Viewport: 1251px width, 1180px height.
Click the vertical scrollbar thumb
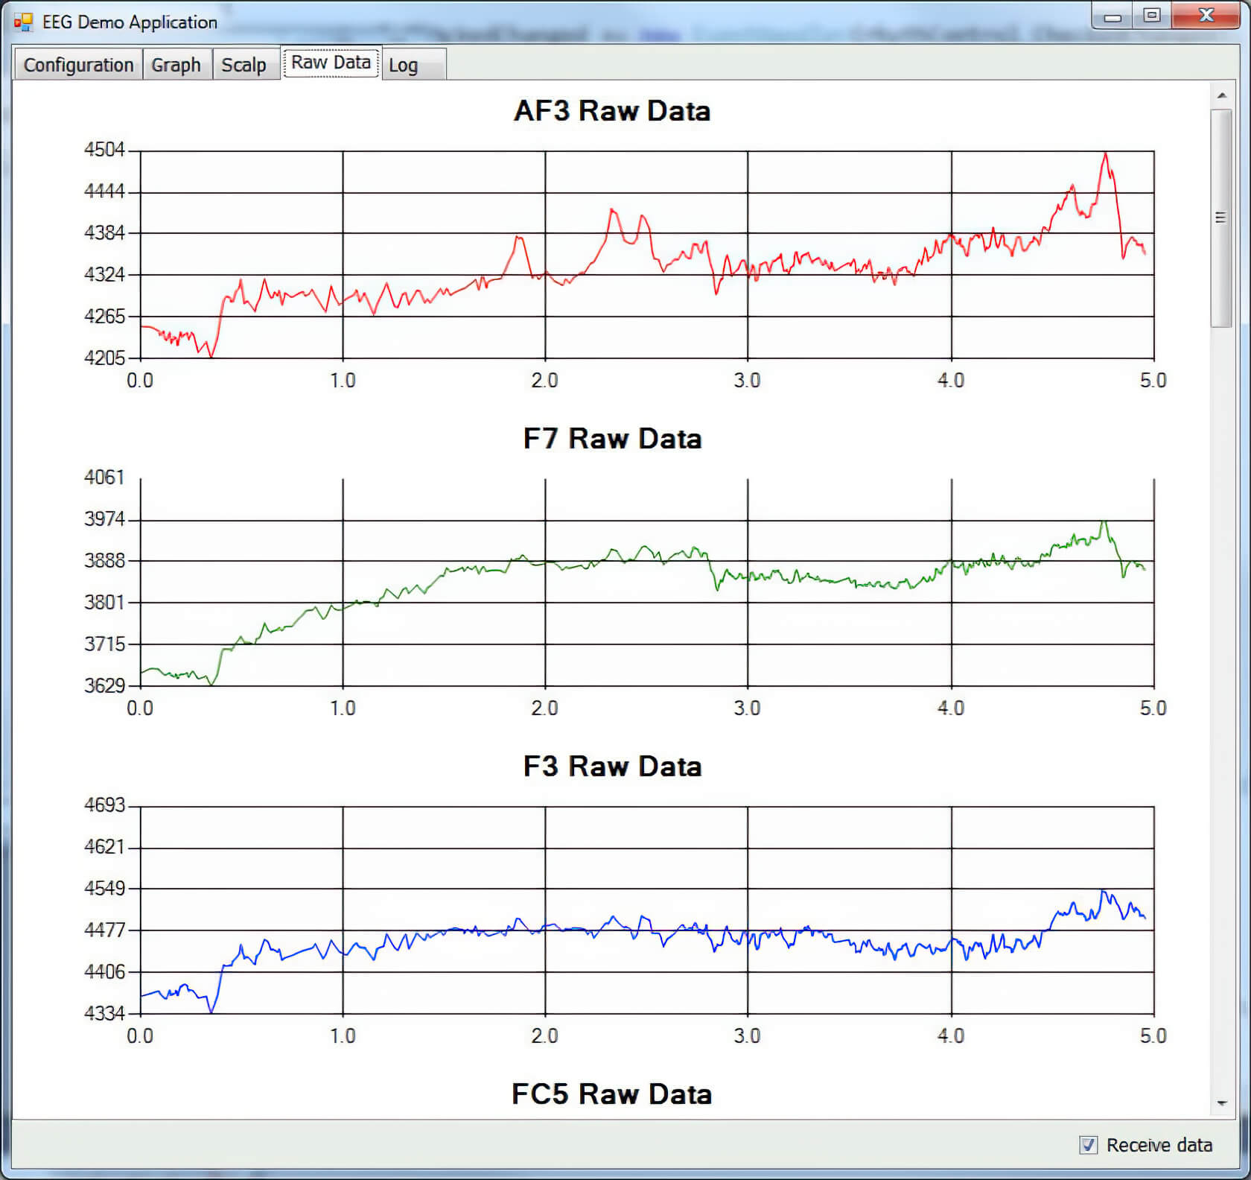click(x=1221, y=218)
